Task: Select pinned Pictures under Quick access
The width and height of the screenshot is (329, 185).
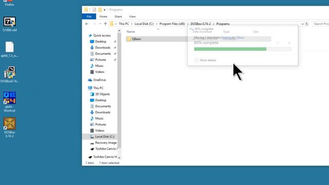Action: pyautogui.click(x=101, y=60)
